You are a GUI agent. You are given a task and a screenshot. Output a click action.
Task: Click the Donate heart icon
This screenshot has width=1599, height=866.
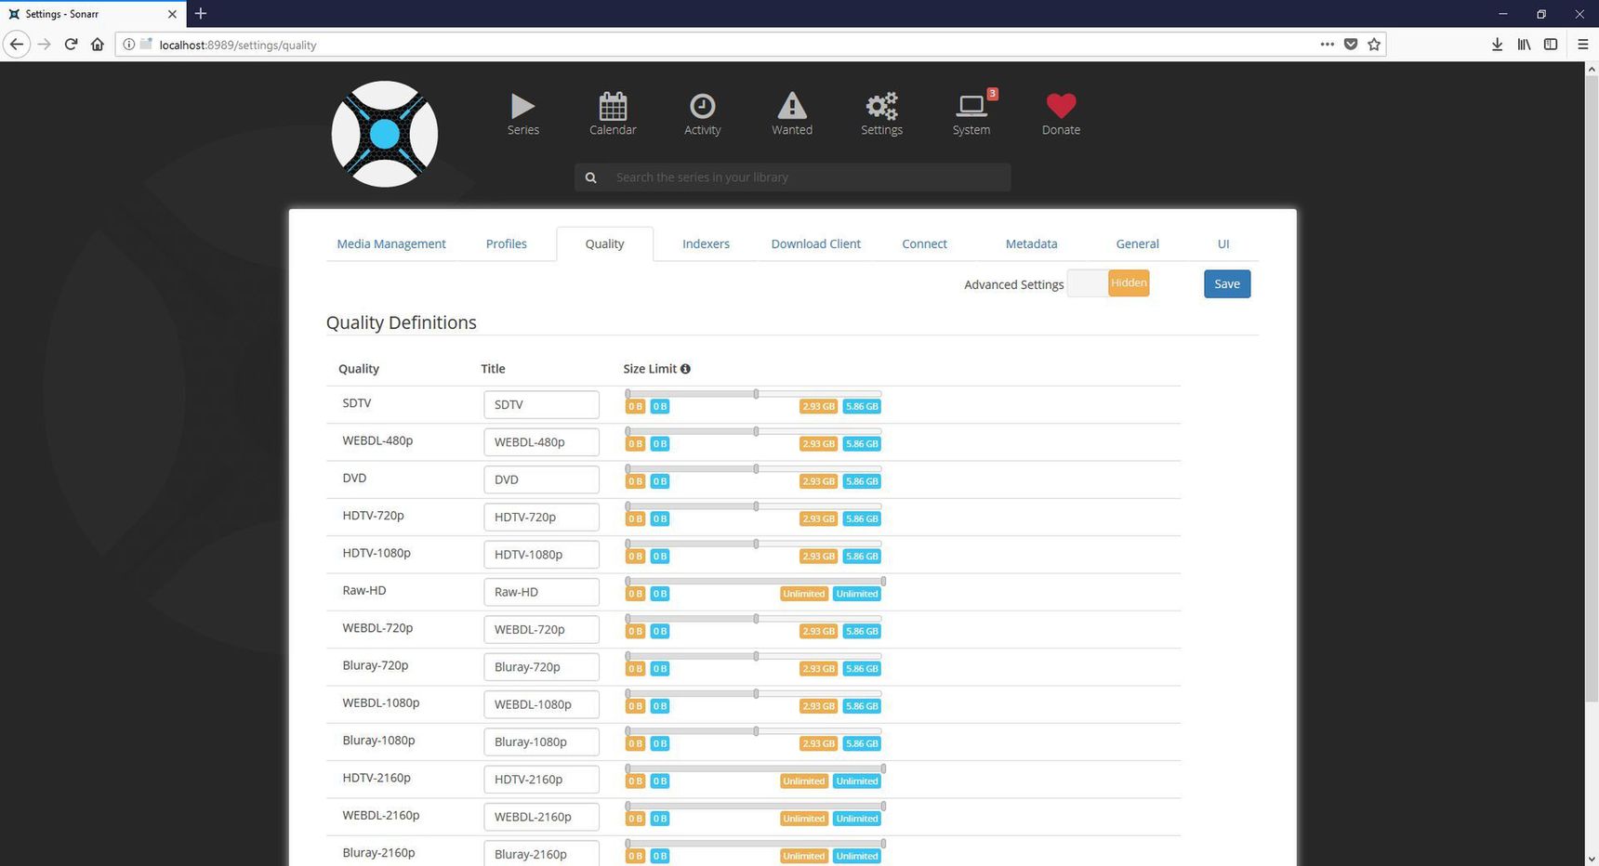pos(1061,106)
